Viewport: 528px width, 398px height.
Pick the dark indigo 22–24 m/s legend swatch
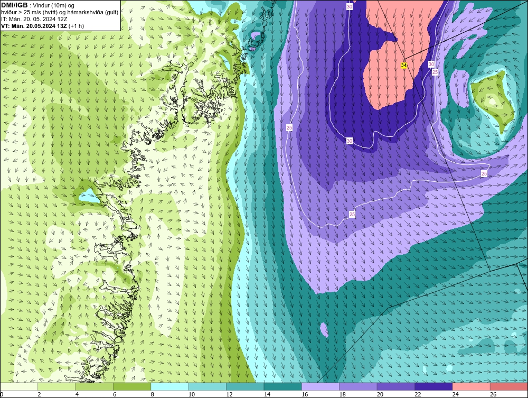[433, 386]
